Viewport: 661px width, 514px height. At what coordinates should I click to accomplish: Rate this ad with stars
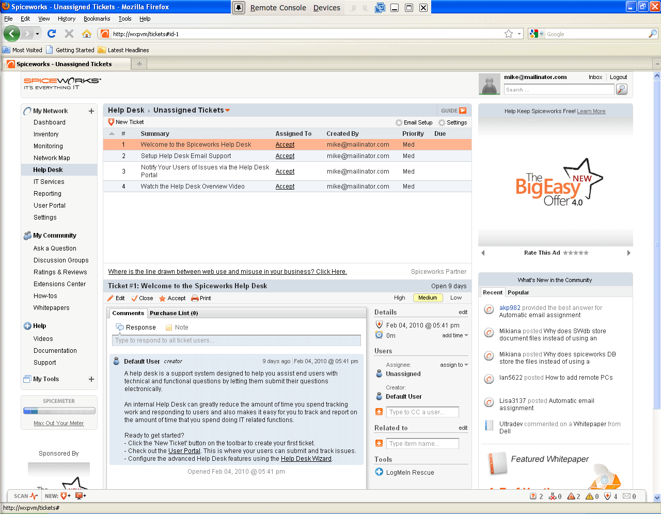576,253
